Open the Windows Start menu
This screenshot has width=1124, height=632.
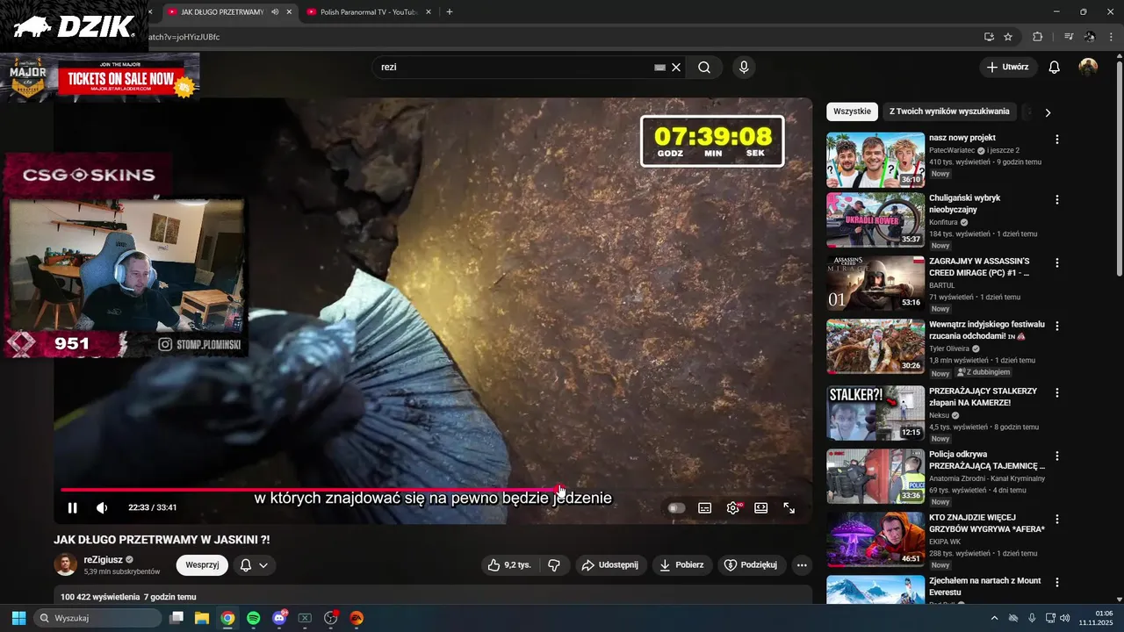18,618
